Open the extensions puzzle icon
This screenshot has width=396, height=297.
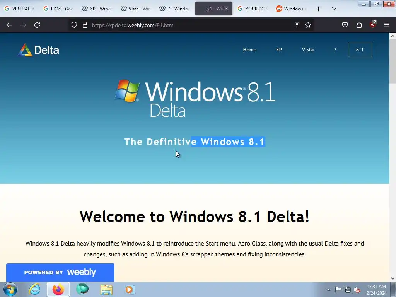pos(359,25)
